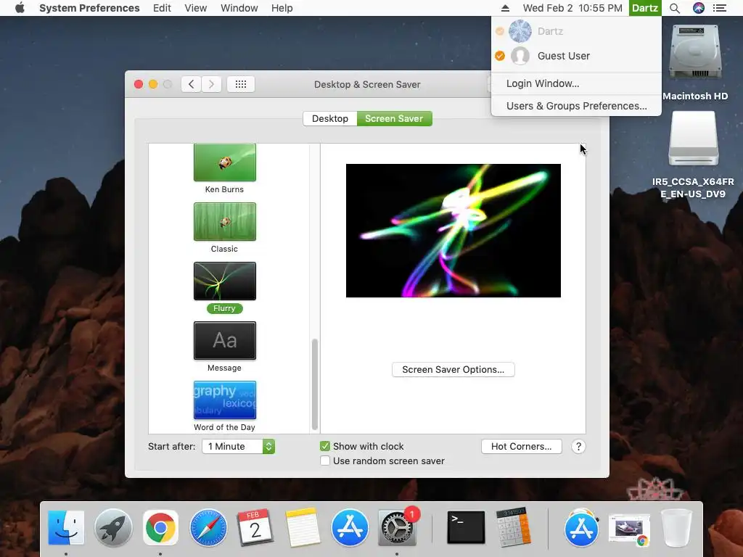
Task: Click Hot Corners... button
Action: tap(521, 447)
